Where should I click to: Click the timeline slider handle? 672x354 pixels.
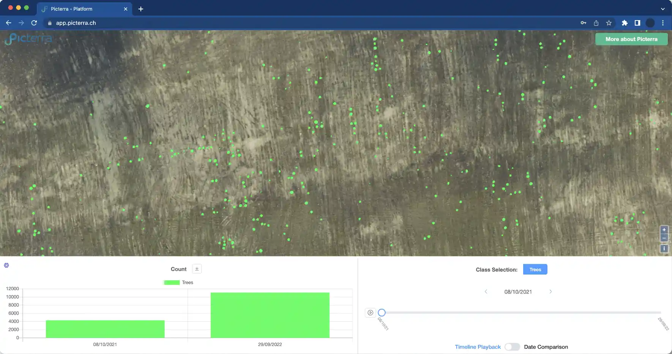(382, 313)
